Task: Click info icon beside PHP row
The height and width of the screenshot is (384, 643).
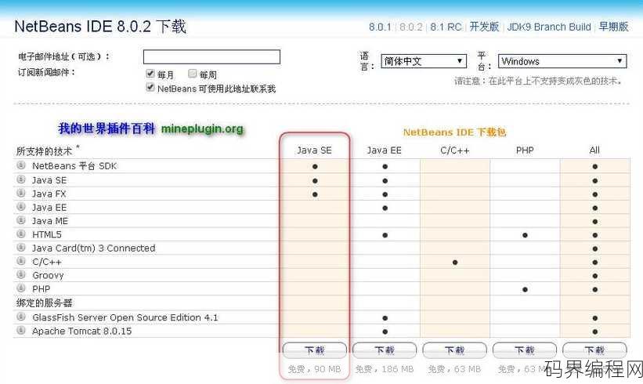Action: click(x=21, y=288)
